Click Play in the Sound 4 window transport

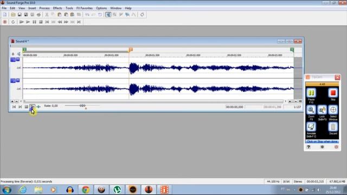click(x=33, y=107)
